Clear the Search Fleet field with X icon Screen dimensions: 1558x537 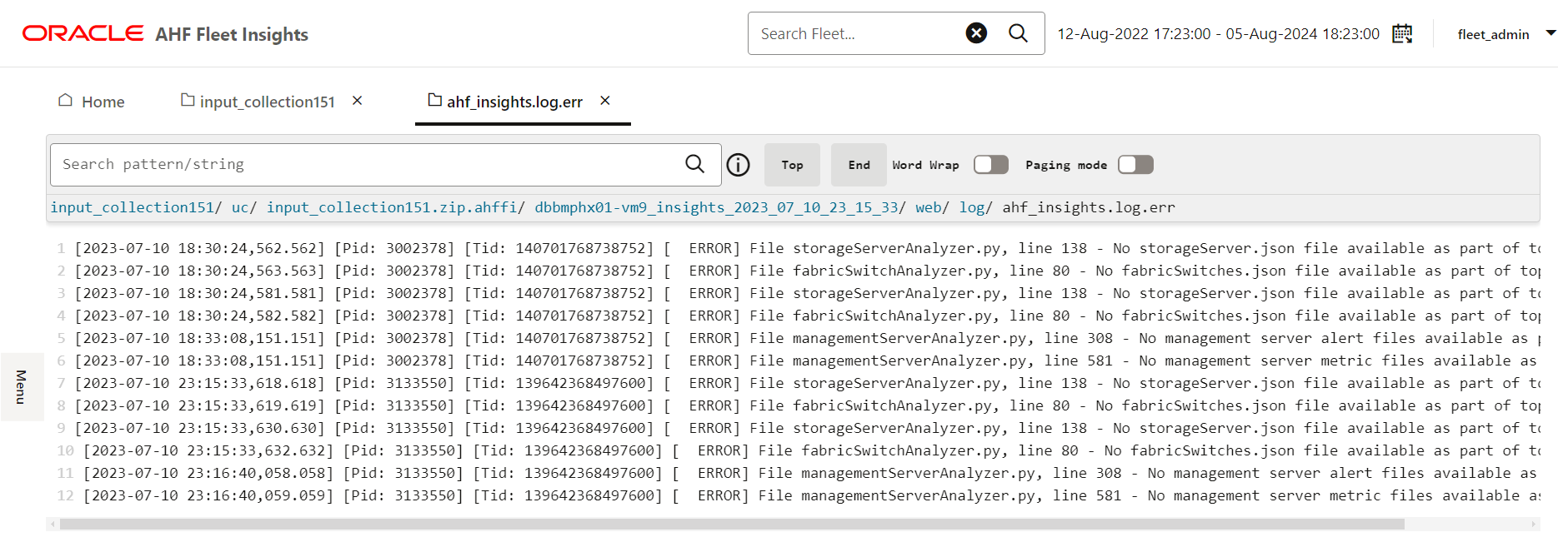click(976, 33)
